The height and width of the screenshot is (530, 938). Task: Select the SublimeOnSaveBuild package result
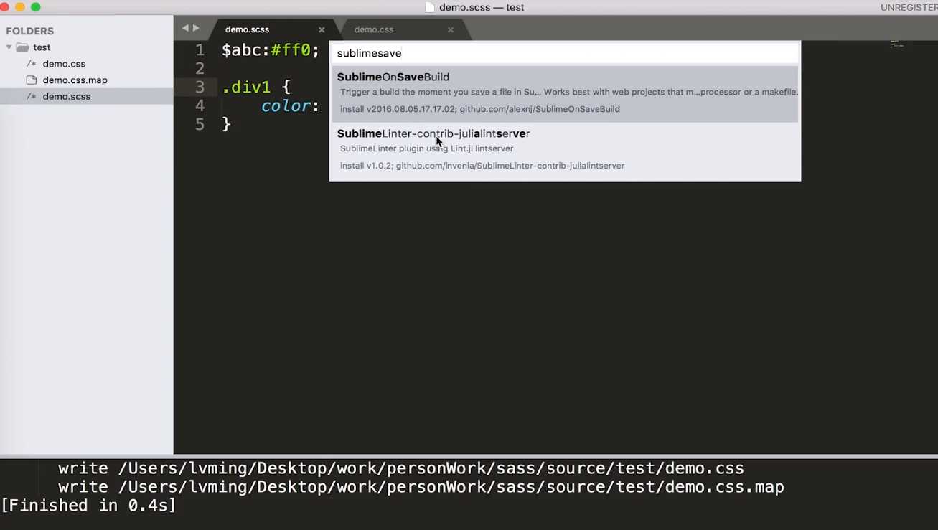pos(565,93)
